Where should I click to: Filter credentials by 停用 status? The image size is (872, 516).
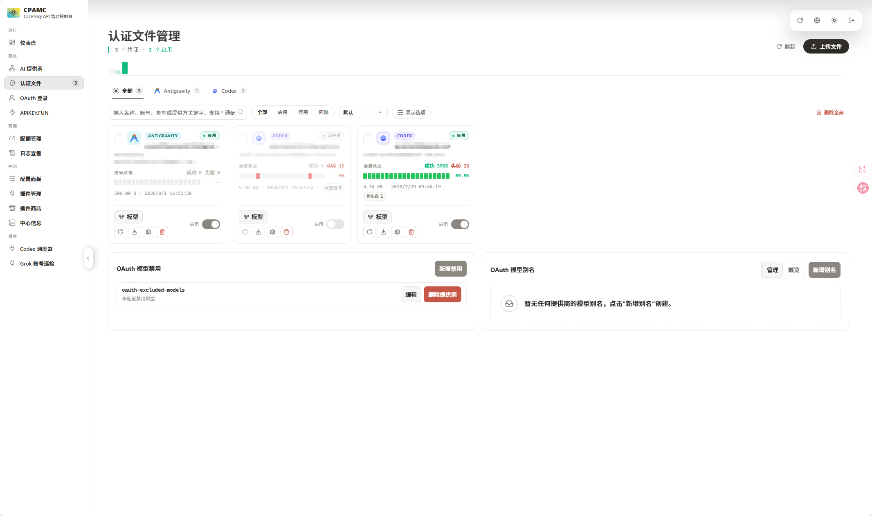(x=303, y=112)
